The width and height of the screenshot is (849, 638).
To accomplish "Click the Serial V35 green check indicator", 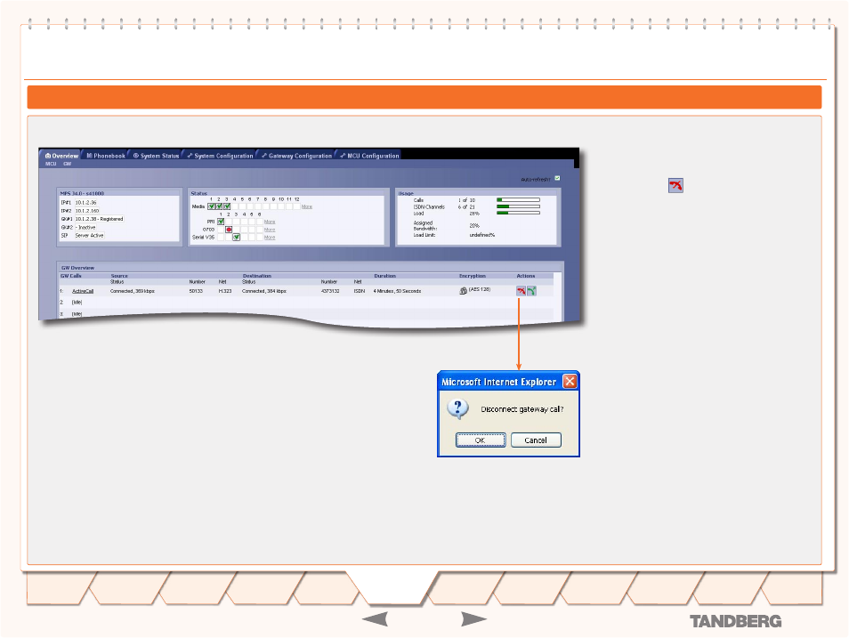I will (237, 238).
